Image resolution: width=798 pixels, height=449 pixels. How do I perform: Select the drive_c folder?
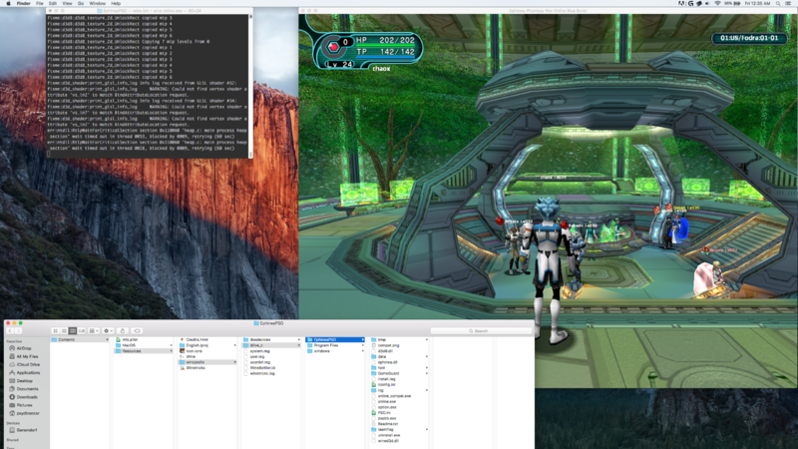271,345
